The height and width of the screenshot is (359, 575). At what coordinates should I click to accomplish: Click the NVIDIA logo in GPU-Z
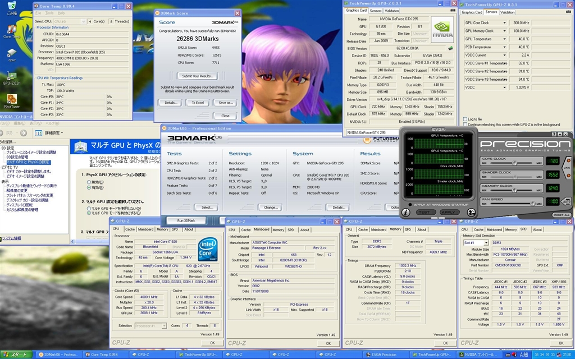coord(441,29)
